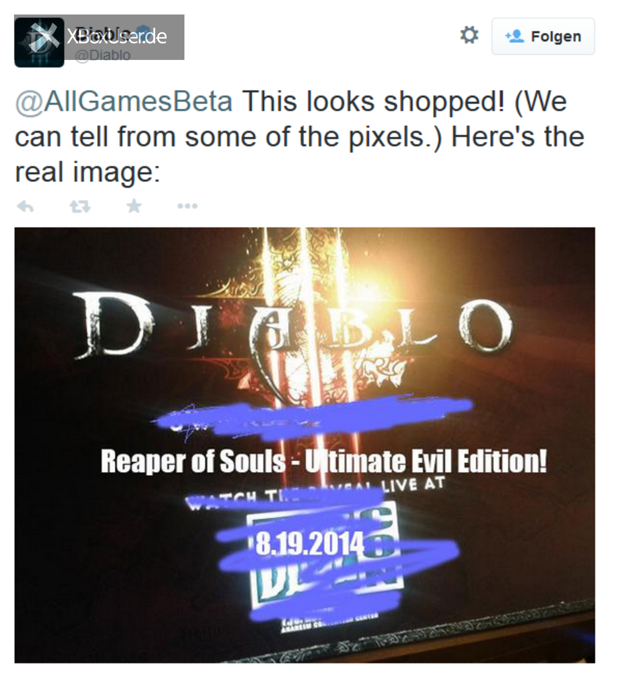Click the XBoxUser.de watermark text

[x=117, y=36]
